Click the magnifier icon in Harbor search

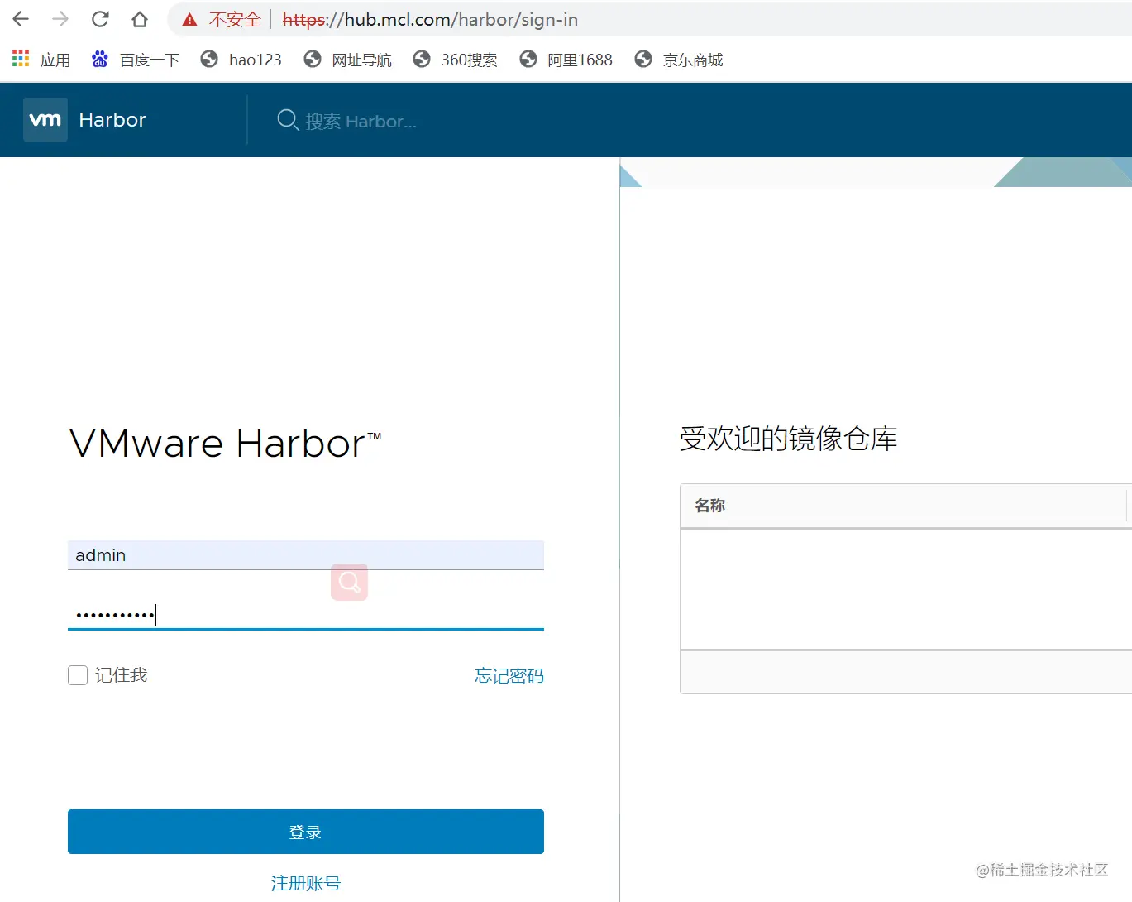point(288,120)
